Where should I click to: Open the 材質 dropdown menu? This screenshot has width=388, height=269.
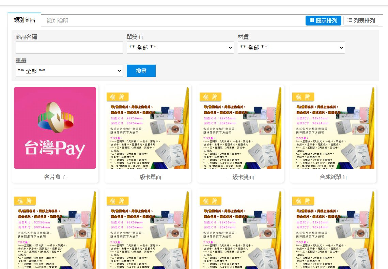coord(291,48)
